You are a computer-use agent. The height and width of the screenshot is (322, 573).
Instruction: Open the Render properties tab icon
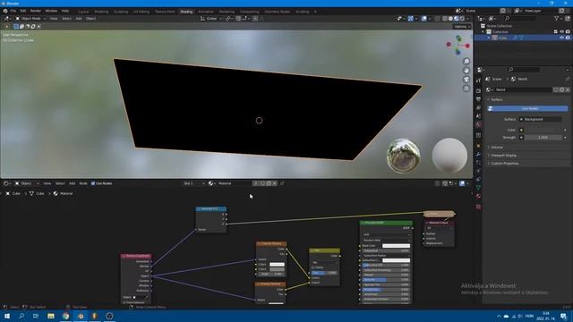pyautogui.click(x=478, y=90)
